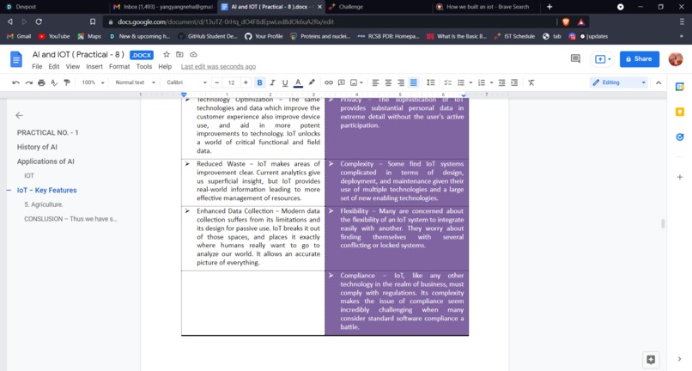Jump to 'PRACTICAL NO. - 1' in the outline
The height and width of the screenshot is (371, 692).
click(x=48, y=132)
